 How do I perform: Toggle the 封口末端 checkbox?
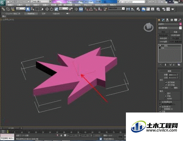click(166, 85)
